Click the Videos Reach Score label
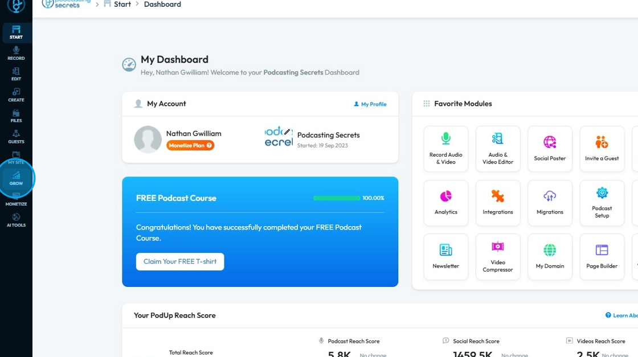 [x=600, y=341]
